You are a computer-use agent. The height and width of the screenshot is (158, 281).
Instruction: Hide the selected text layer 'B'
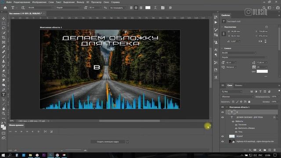(223, 112)
